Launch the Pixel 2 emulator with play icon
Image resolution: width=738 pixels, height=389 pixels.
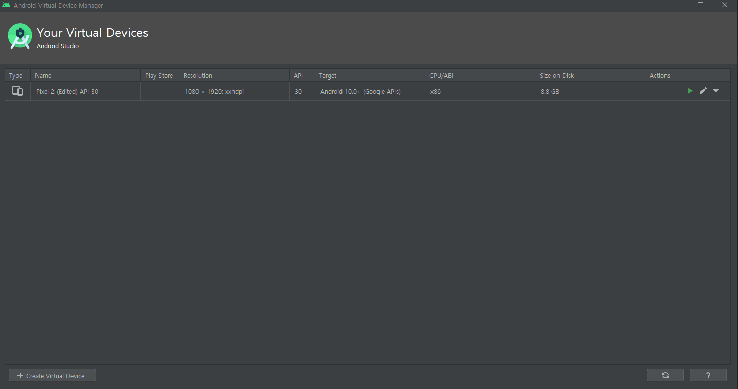(x=690, y=91)
